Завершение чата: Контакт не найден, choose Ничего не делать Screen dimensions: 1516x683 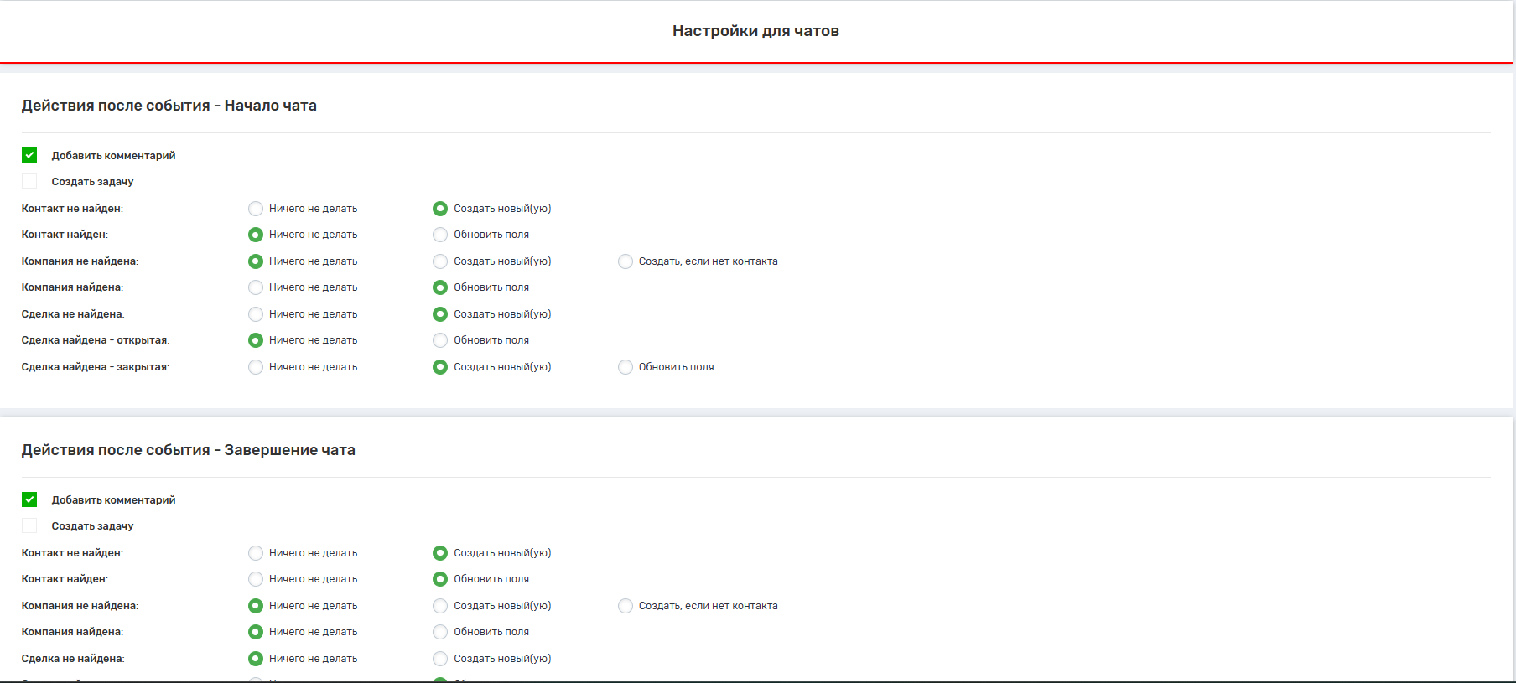pos(256,553)
